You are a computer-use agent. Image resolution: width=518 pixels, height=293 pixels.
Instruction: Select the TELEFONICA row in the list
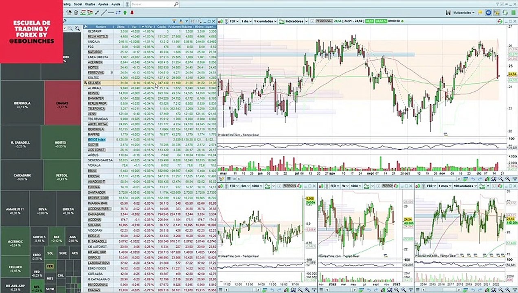(x=150, y=109)
